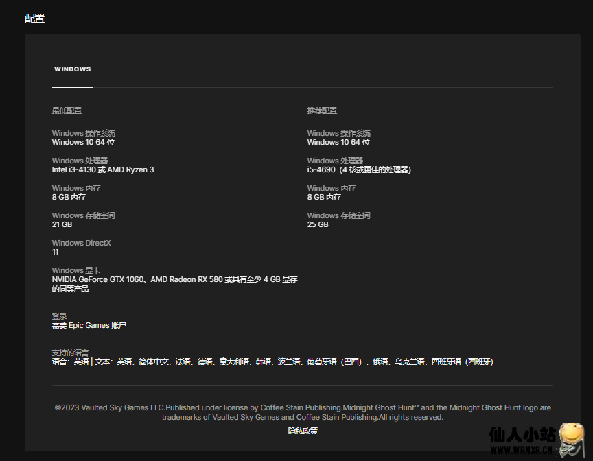Select the WINDOWS tab

72,69
